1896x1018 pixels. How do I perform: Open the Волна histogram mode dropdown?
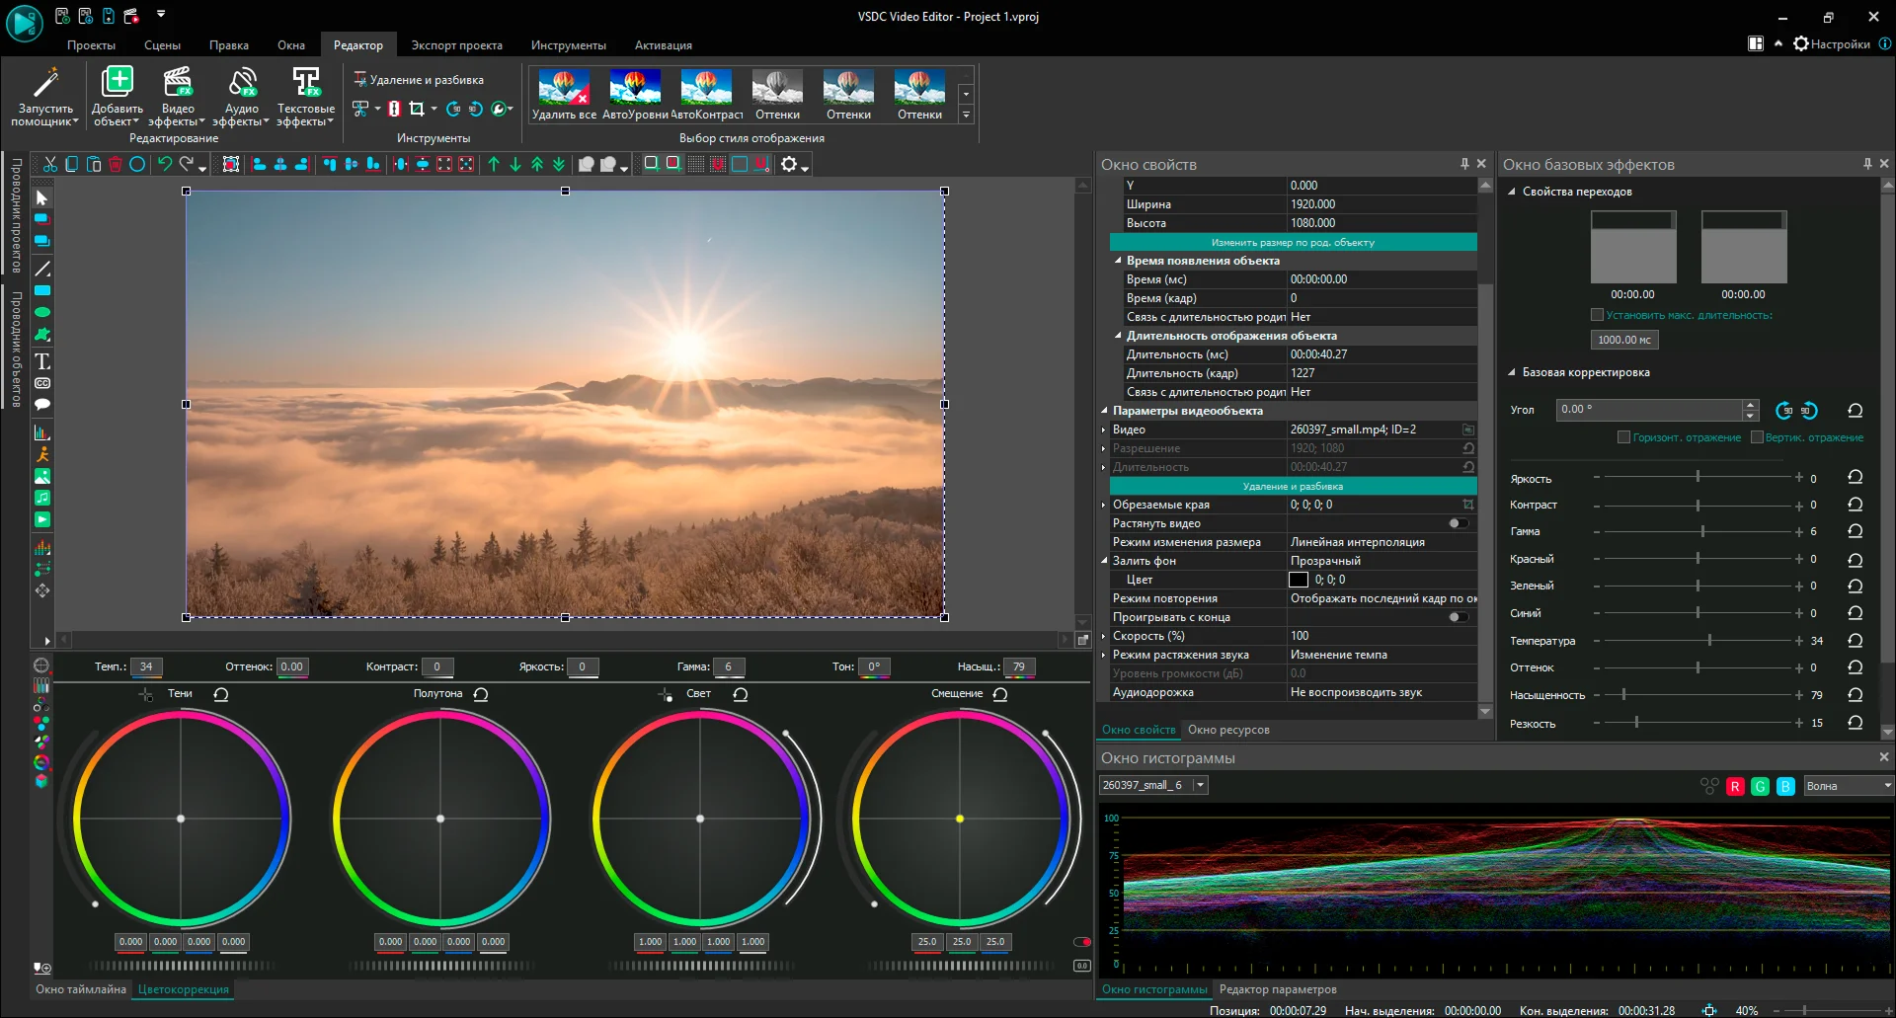pyautogui.click(x=1849, y=786)
